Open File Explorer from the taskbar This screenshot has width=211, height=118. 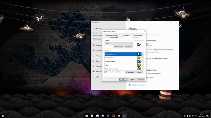[x=87, y=116]
